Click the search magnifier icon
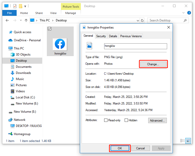 click(185, 20)
